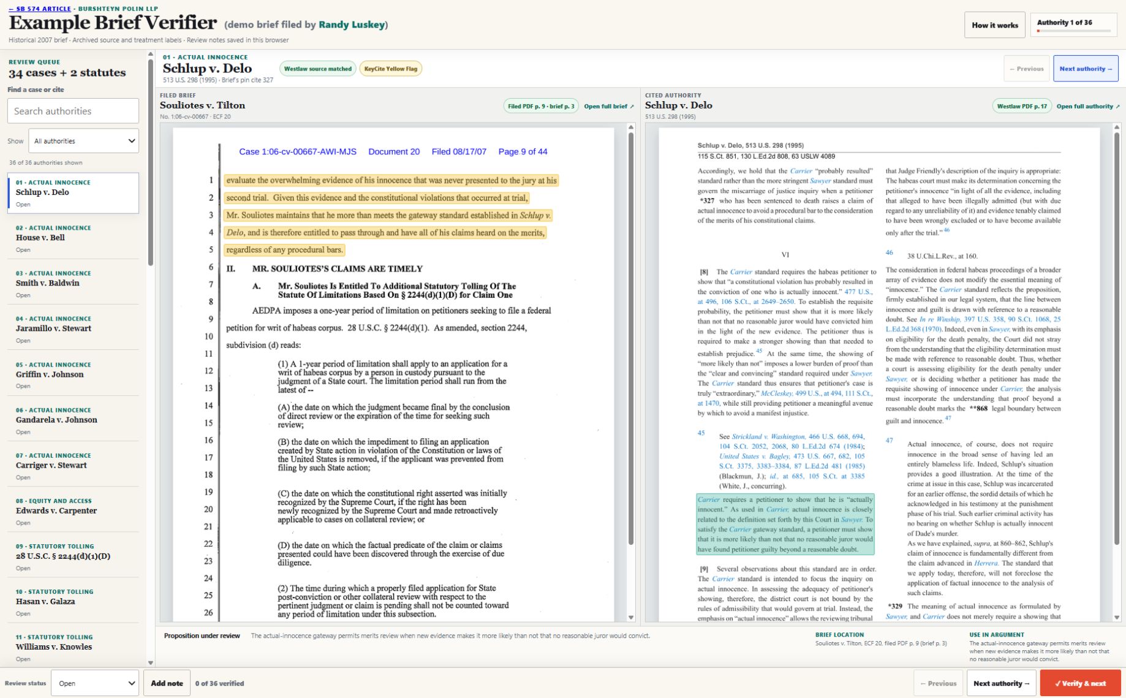The image size is (1126, 698).
Task: Select Smith v. Baldwin in review queue
Action: [73, 284]
